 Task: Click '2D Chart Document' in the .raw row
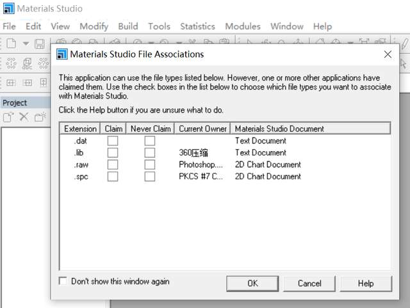(x=268, y=165)
